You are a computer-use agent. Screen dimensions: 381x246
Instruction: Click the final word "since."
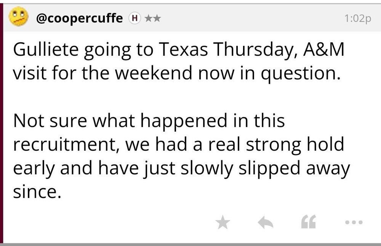(x=37, y=191)
